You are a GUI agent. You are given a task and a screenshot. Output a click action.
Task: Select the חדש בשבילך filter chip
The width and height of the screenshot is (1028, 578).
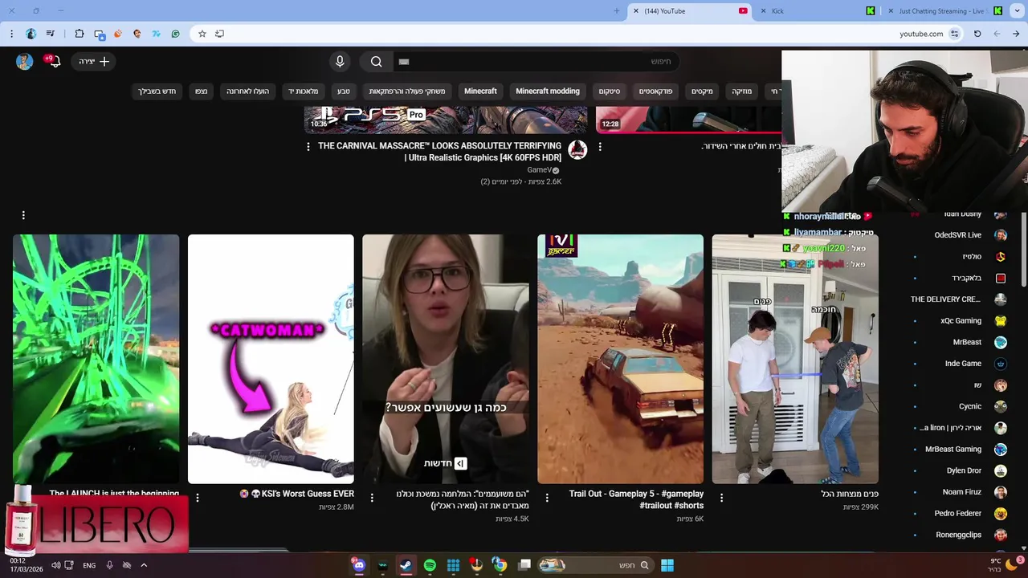tap(157, 92)
